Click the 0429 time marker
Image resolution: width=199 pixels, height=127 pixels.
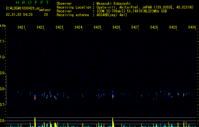[x=173, y=27]
